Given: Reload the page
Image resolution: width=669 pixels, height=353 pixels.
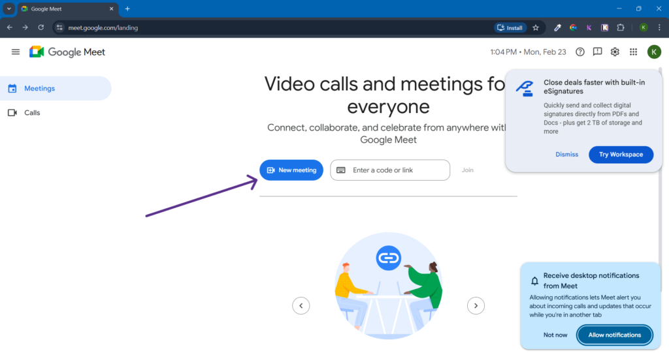Looking at the screenshot, I should click(x=41, y=27).
